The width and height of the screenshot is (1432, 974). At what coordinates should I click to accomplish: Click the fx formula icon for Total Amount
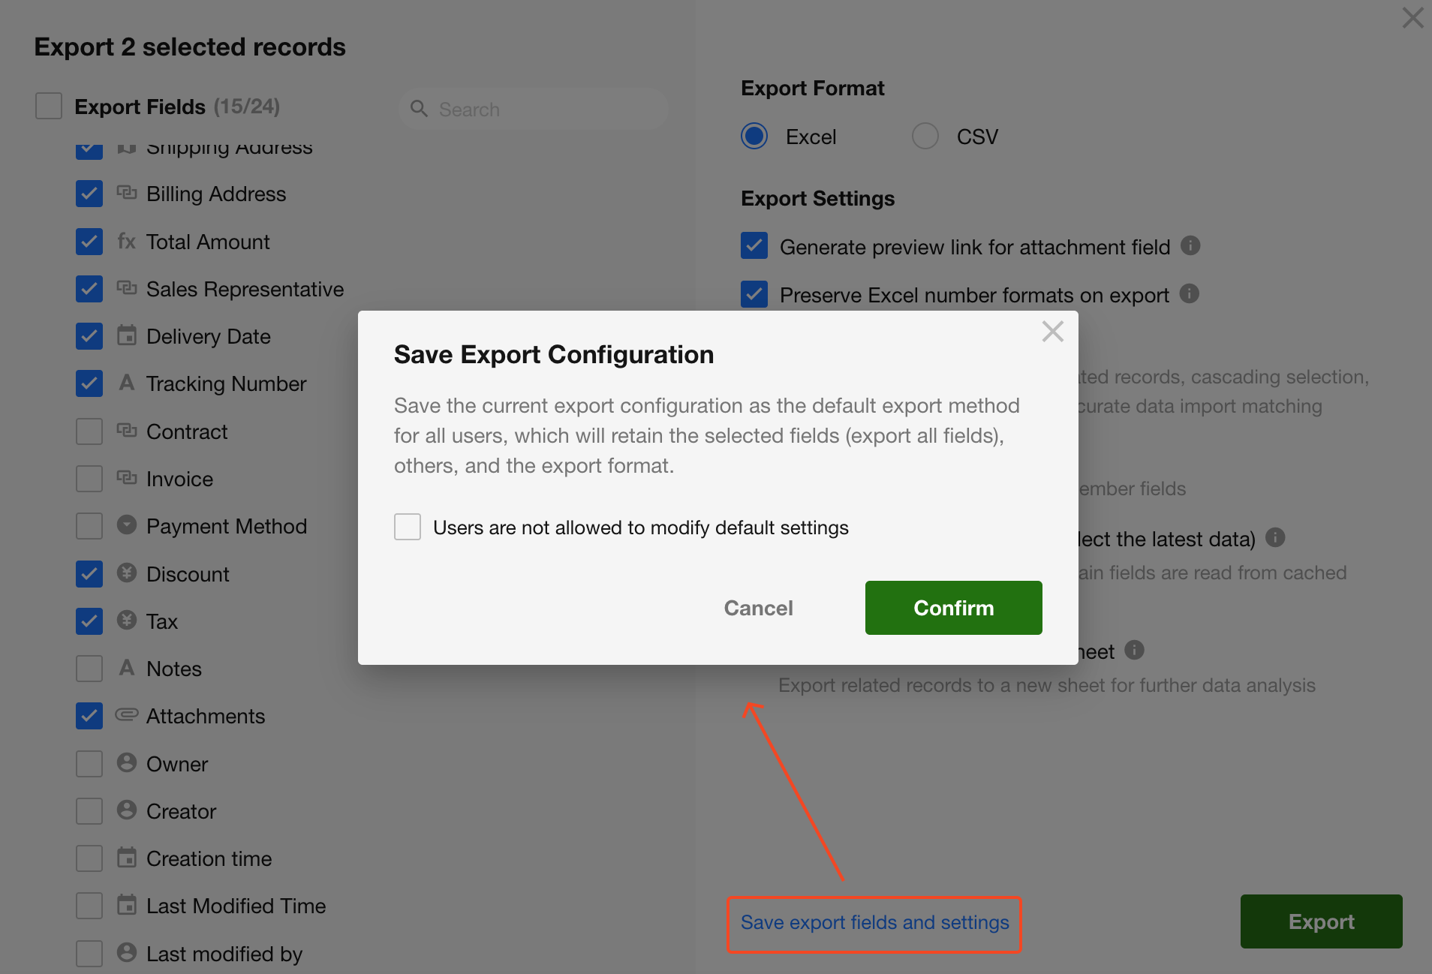127,242
